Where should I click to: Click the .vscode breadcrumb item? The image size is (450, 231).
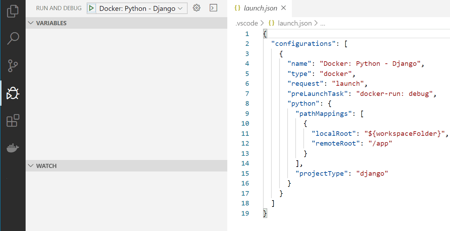click(x=247, y=23)
